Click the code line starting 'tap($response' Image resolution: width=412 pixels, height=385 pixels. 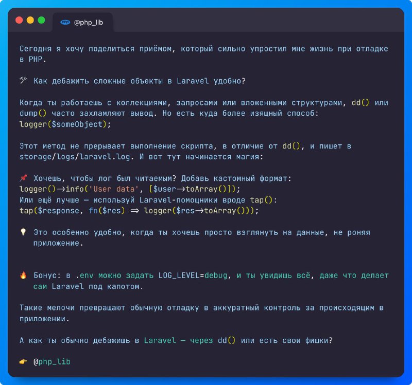tap(139, 211)
